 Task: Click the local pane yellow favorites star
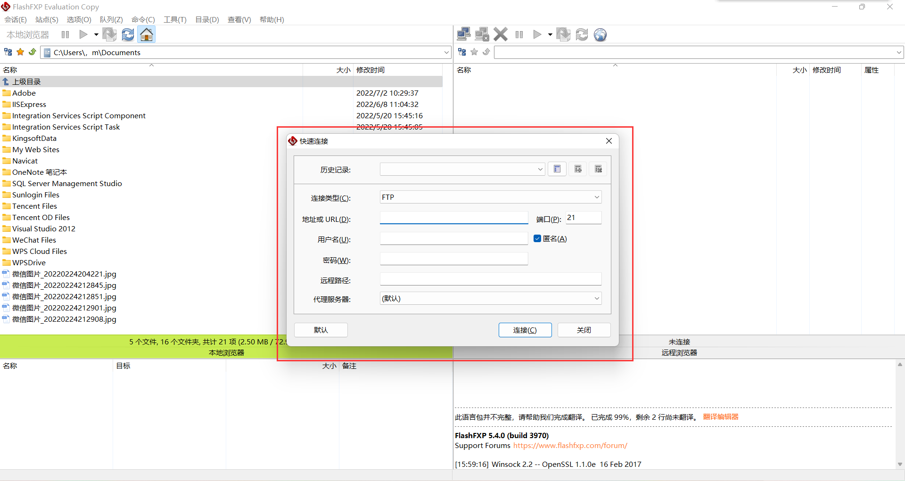pos(20,52)
